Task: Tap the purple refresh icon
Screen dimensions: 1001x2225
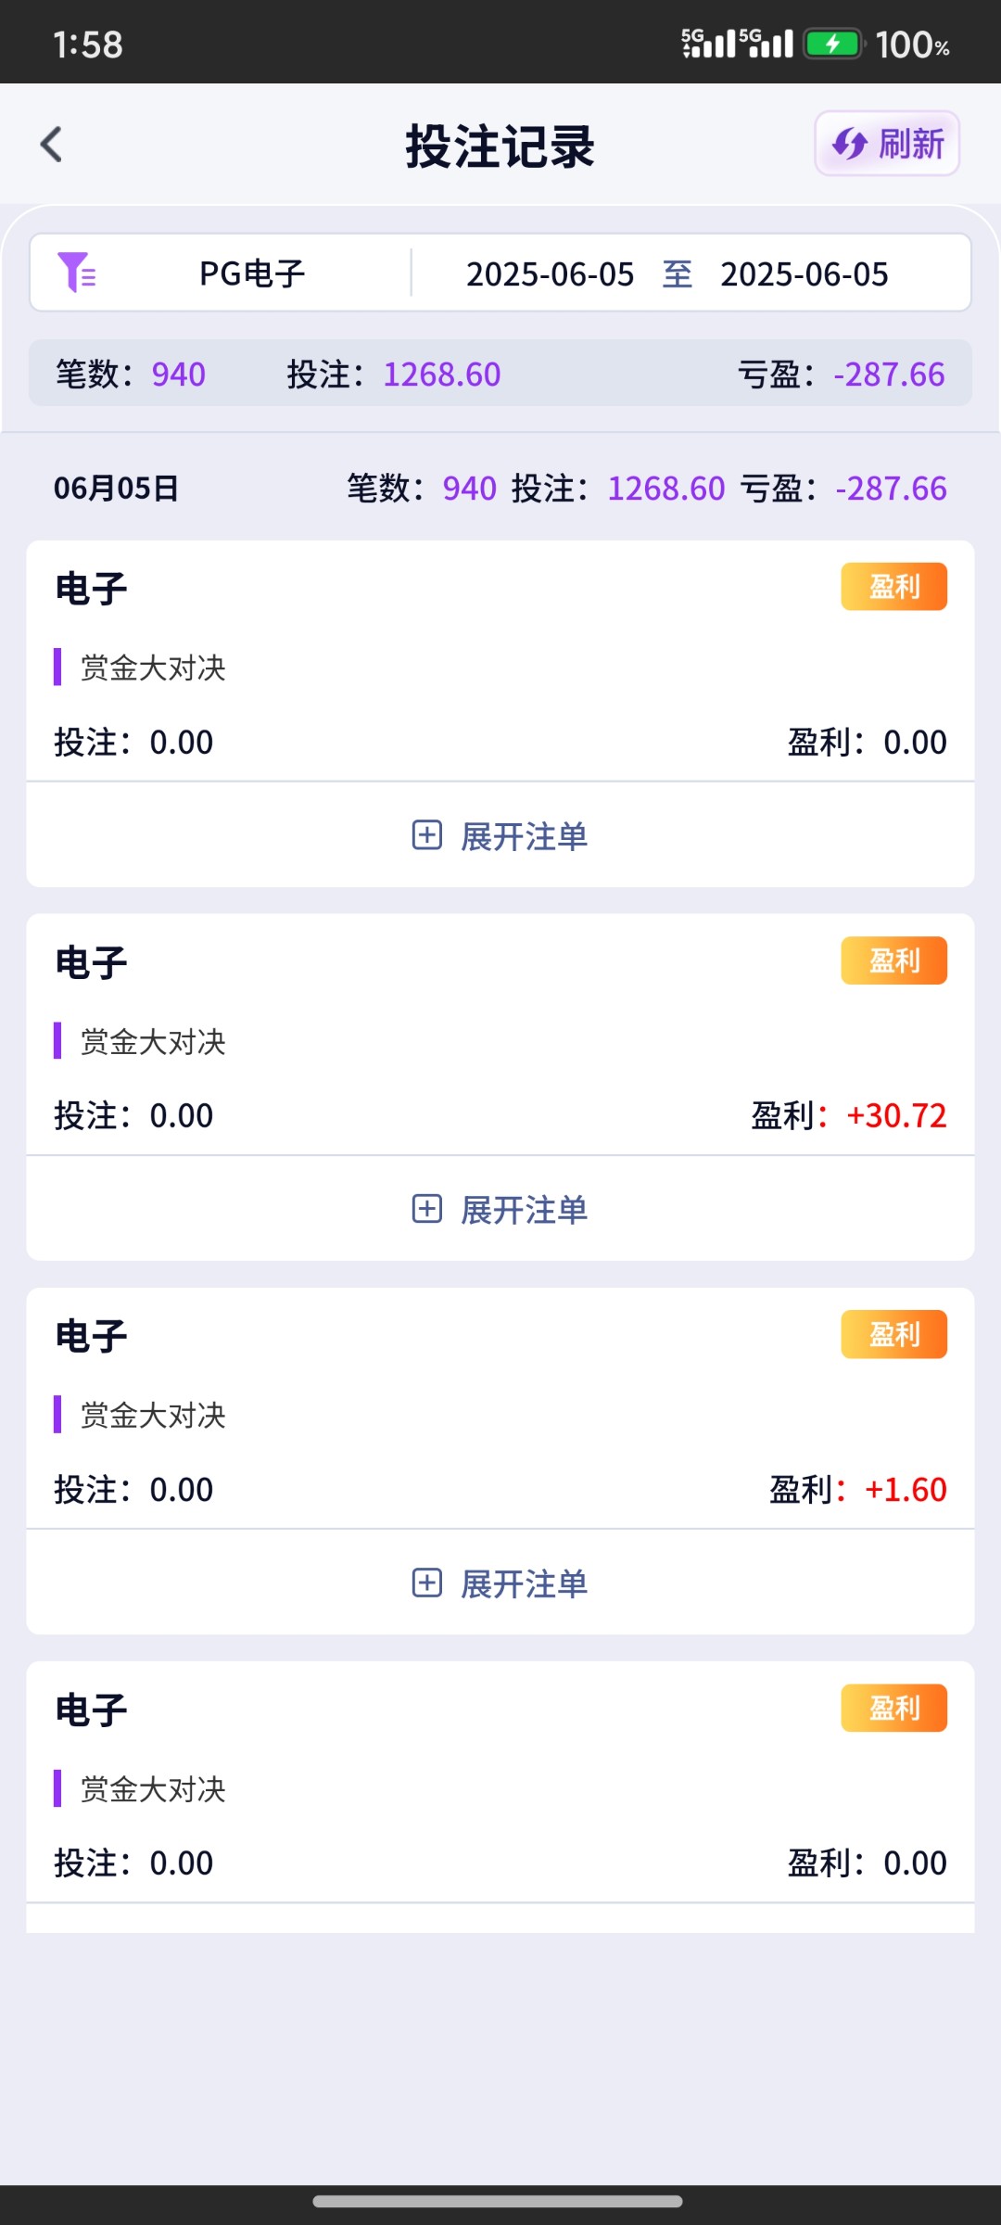Action: pos(849,145)
